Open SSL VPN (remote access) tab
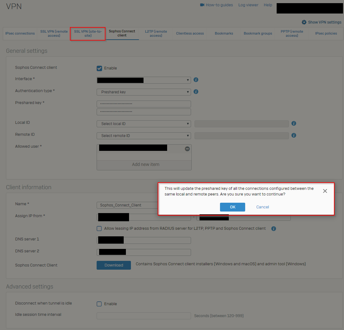This screenshot has width=344, height=330. click(x=54, y=34)
